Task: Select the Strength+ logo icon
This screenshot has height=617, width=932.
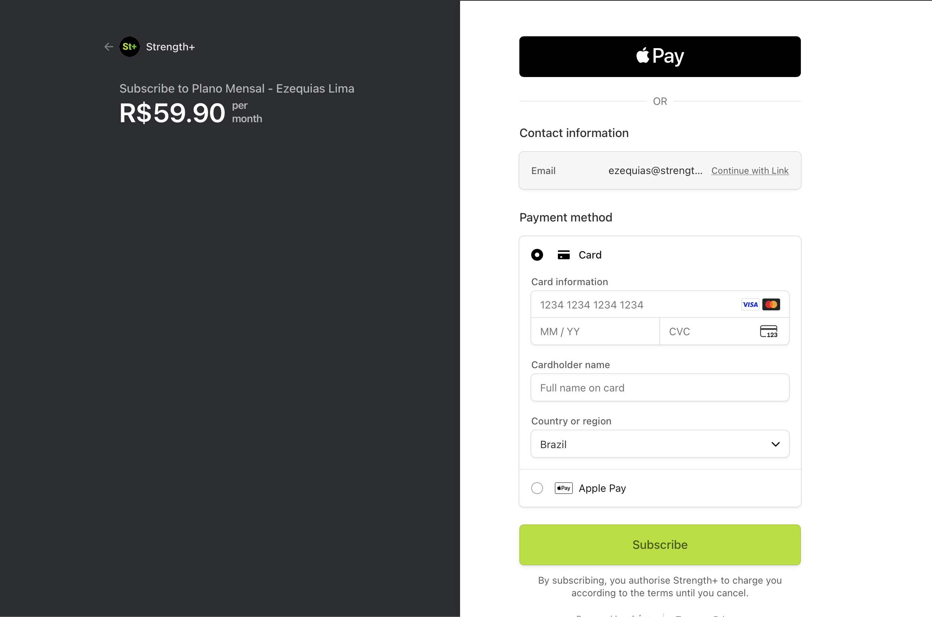Action: pos(129,46)
